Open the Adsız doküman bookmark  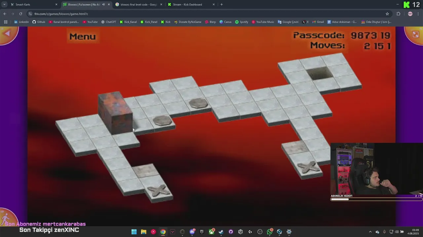[342, 22]
